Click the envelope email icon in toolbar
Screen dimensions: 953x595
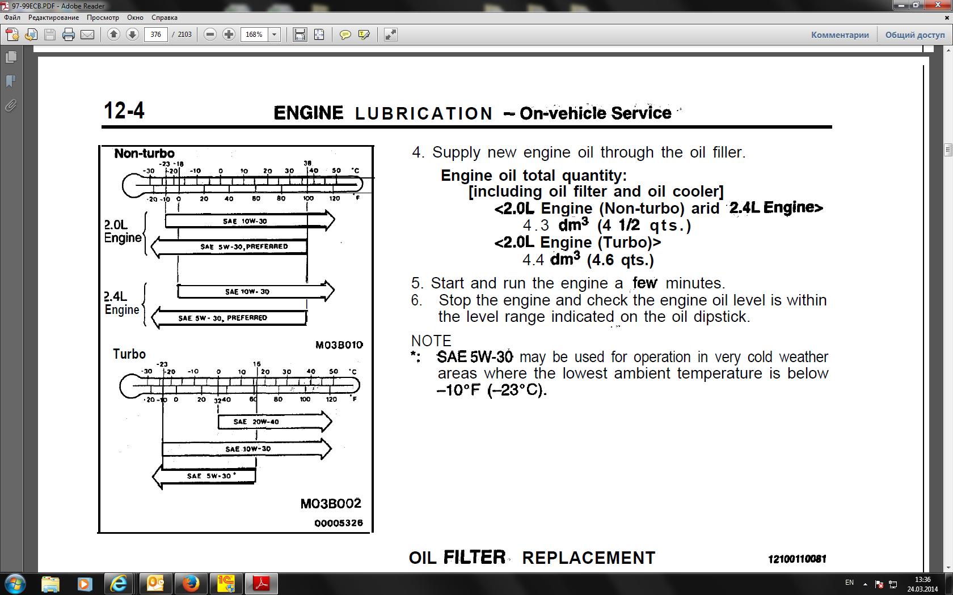click(x=87, y=35)
